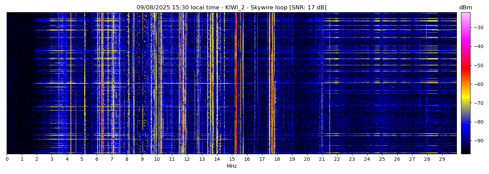
Task: Click the red signal line near 11.5 MHz
Action: (x=180, y=84)
